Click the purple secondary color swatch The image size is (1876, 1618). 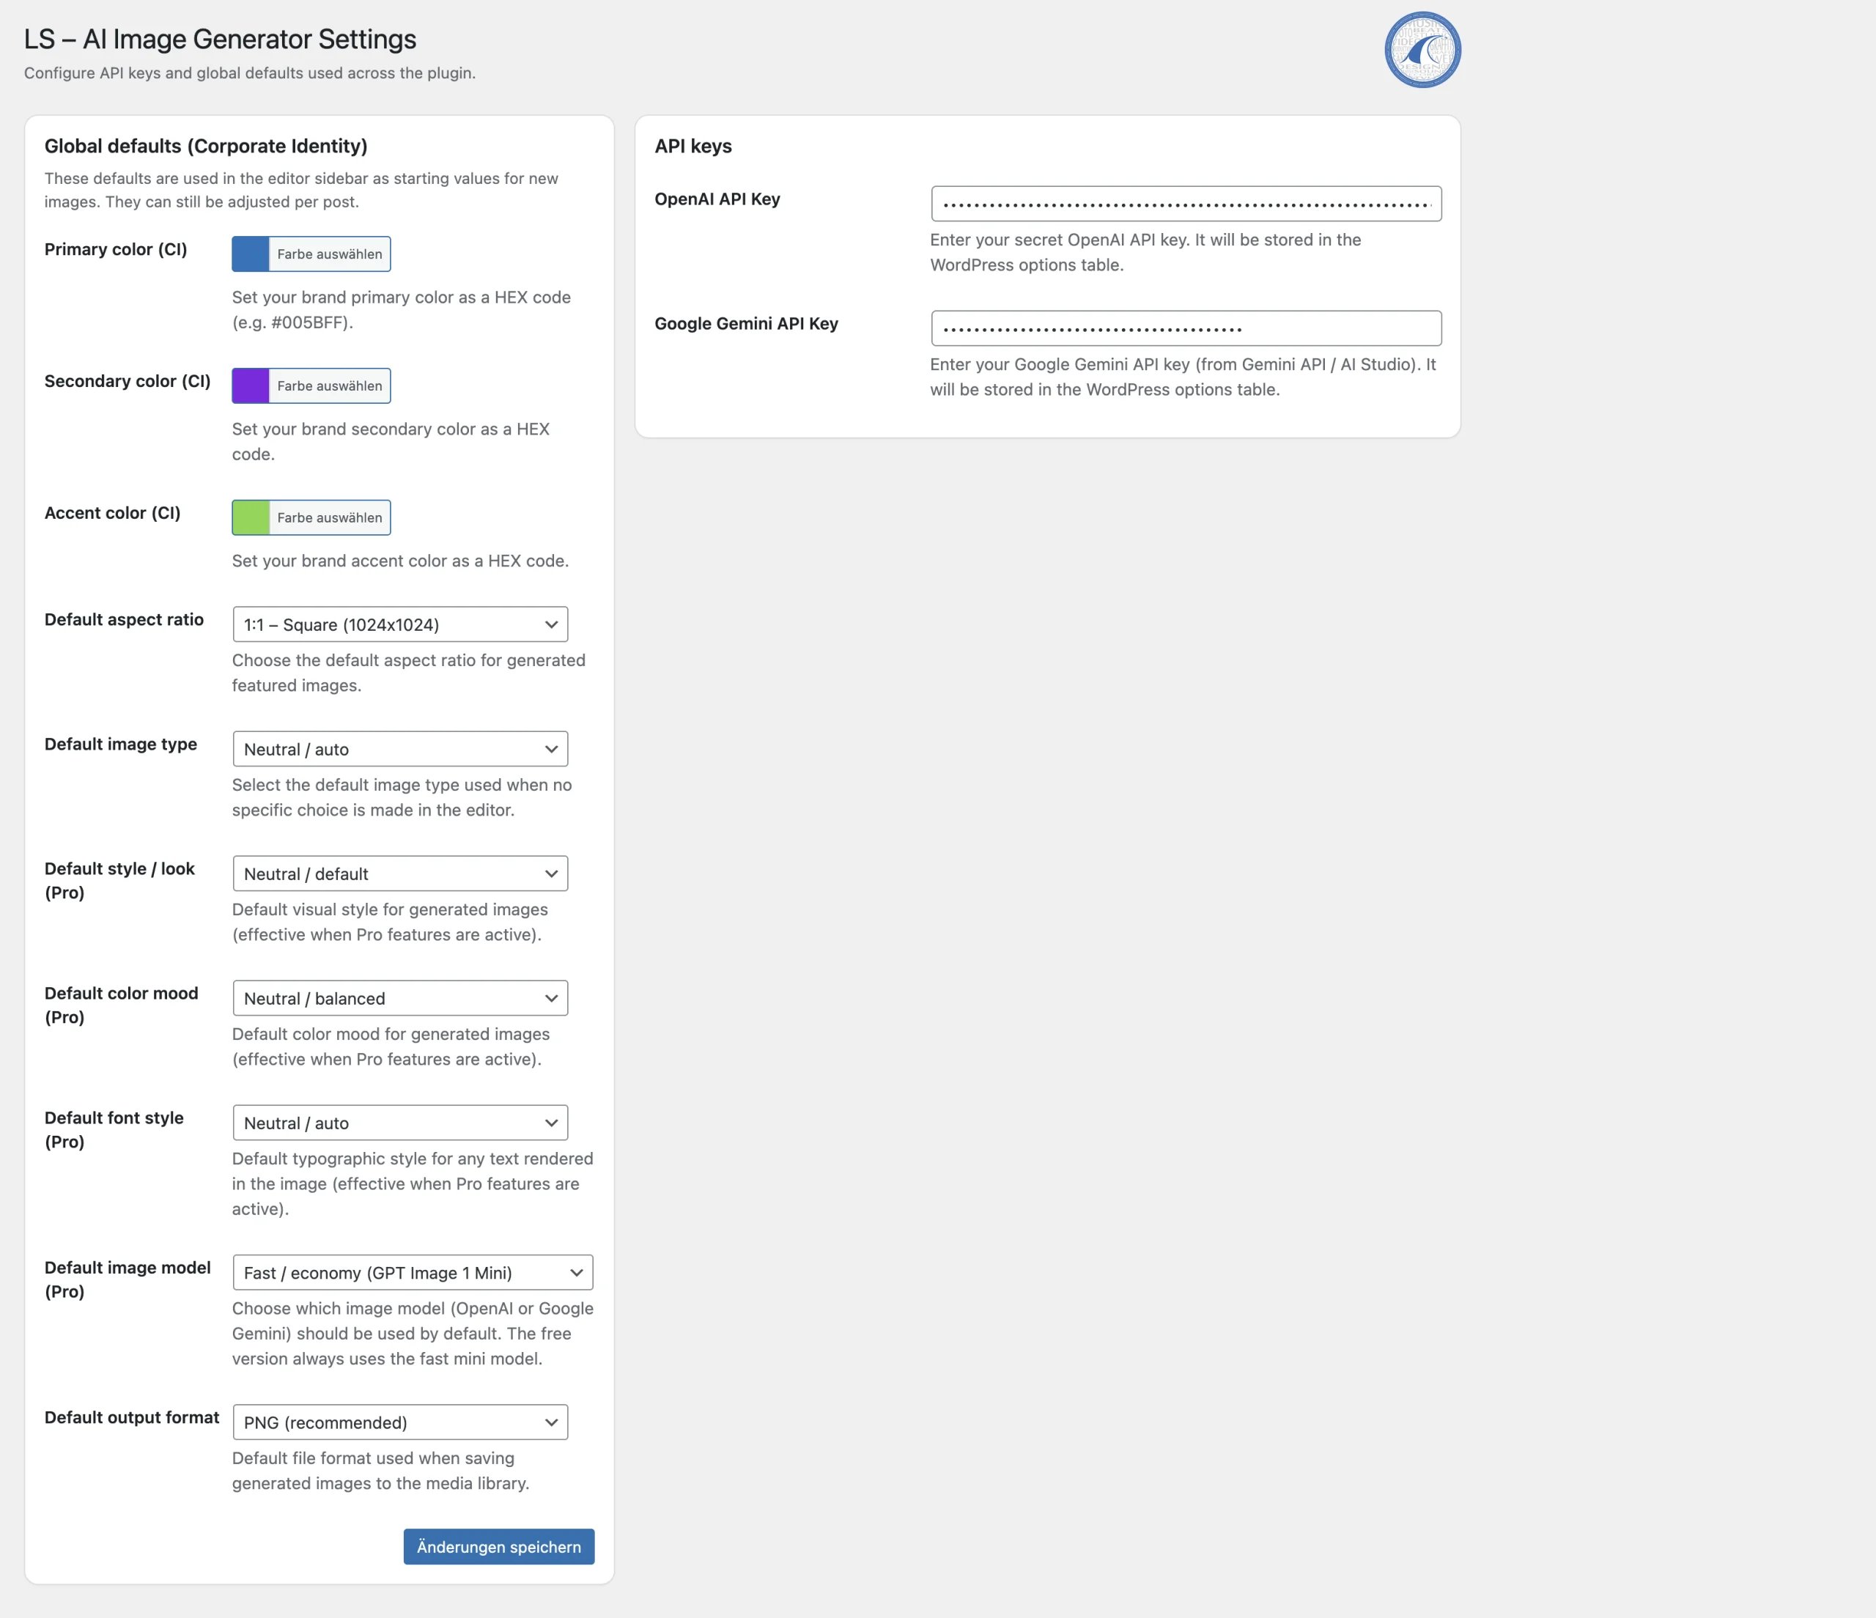[249, 385]
